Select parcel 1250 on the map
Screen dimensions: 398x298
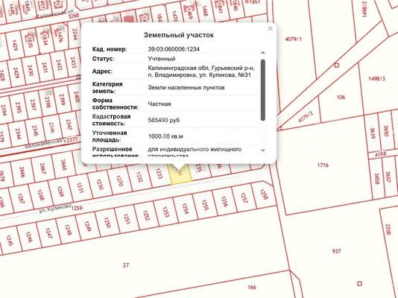click(107, 222)
